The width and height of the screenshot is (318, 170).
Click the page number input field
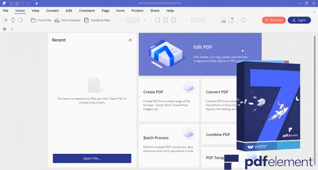(x=198, y=20)
